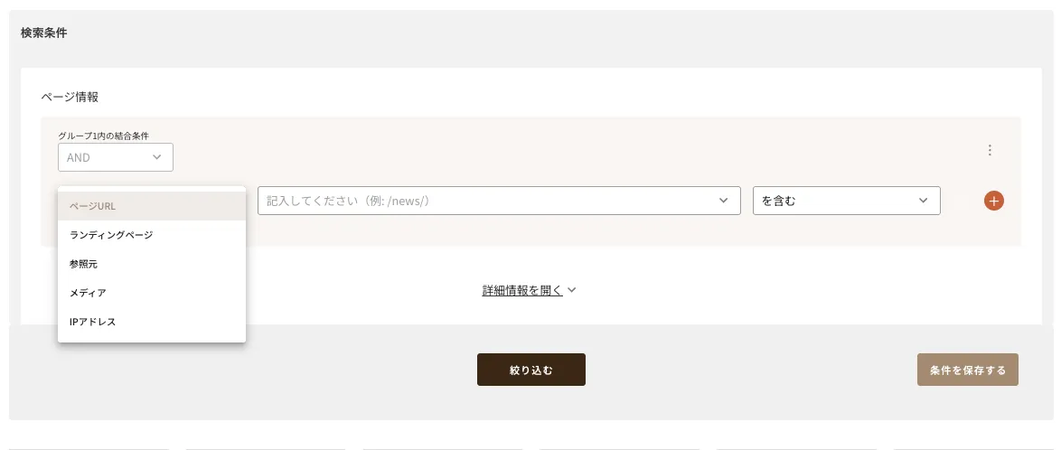Click the orange plus add-condition icon
Image resolution: width=1061 pixels, height=450 pixels.
tap(993, 201)
